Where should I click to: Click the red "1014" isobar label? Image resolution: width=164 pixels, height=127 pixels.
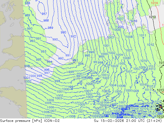coord(154,3)
